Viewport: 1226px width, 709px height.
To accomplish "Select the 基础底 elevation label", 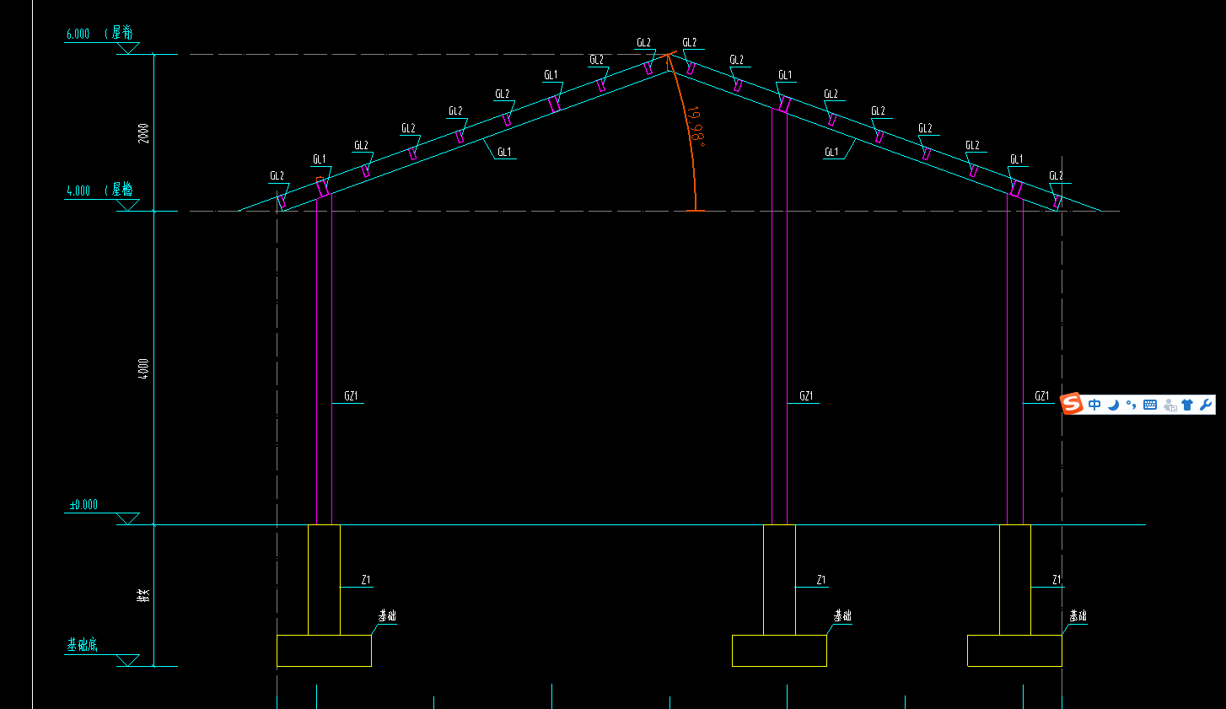I will point(83,645).
